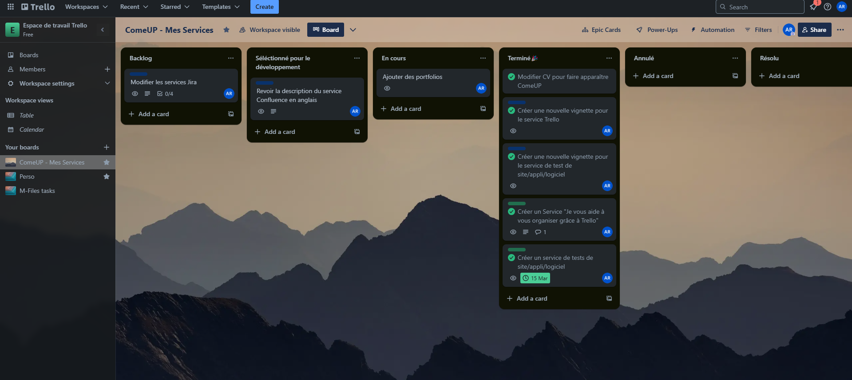Click the Share button

[x=814, y=30]
